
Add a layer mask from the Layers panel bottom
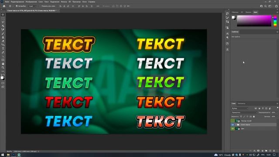259,151
